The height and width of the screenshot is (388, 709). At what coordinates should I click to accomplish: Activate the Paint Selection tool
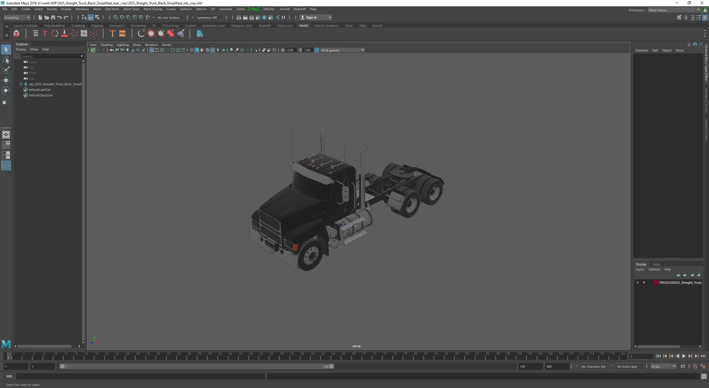pos(6,70)
